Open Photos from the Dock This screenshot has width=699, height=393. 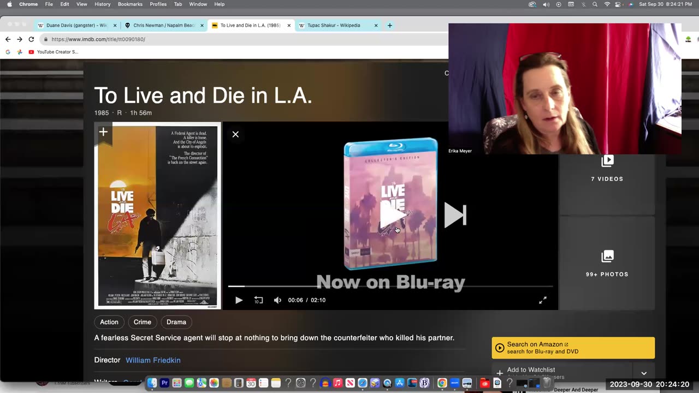(x=214, y=383)
